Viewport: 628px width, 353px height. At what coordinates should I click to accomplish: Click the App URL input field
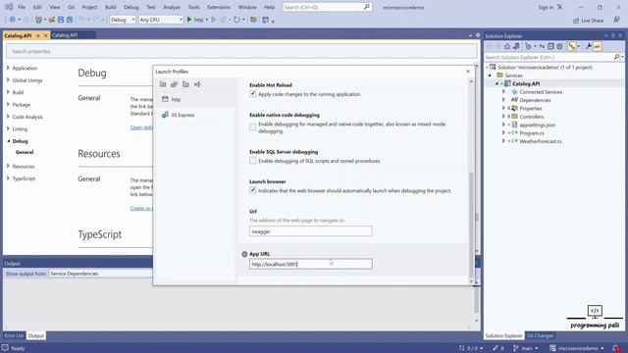point(311,264)
